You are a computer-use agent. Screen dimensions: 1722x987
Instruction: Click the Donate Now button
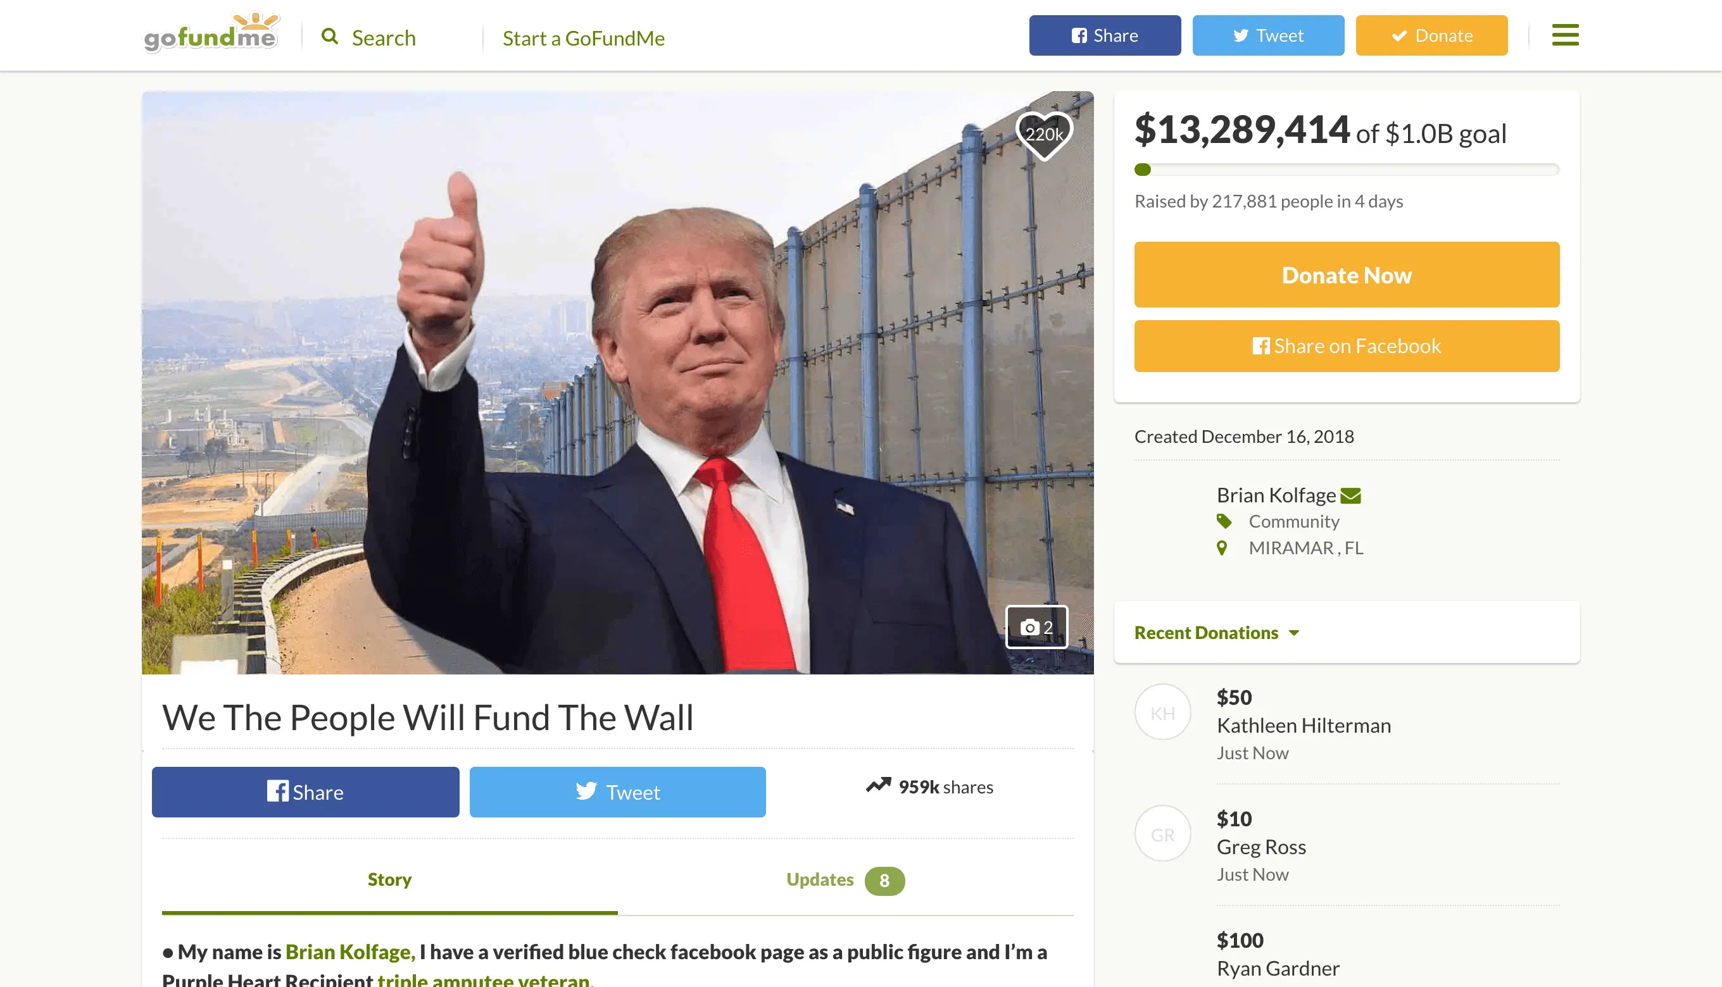point(1347,275)
